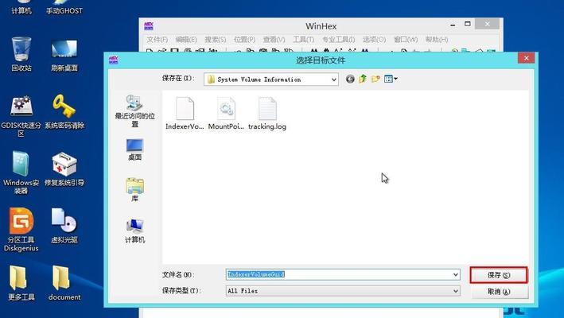Open WinHex Edit (编辑) menu
Viewport: 564px width, 318px height.
click(x=186, y=40)
